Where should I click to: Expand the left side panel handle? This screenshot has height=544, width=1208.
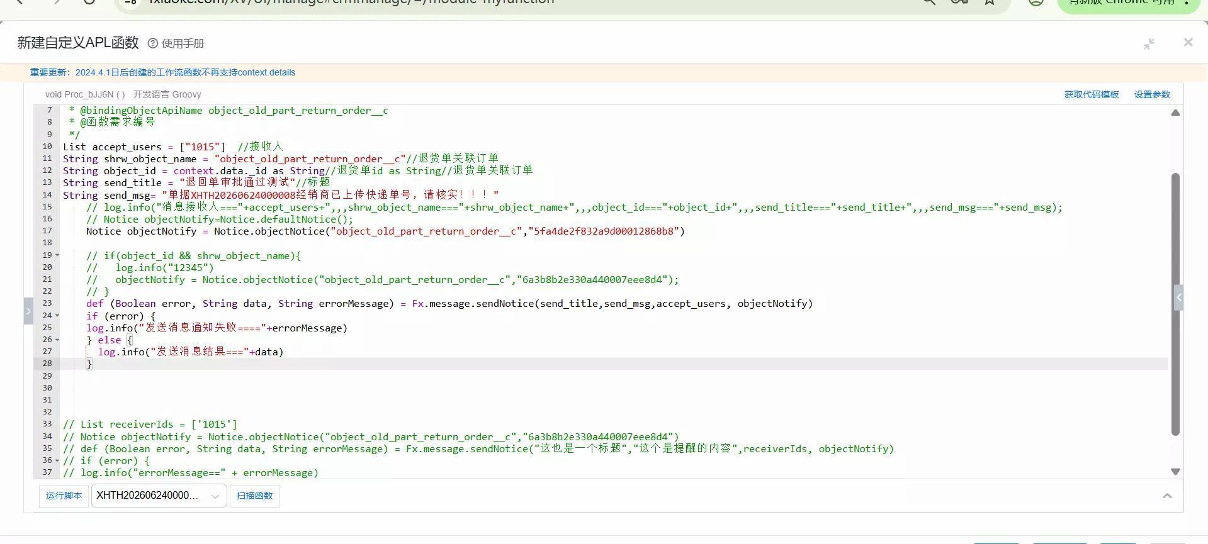tap(28, 311)
